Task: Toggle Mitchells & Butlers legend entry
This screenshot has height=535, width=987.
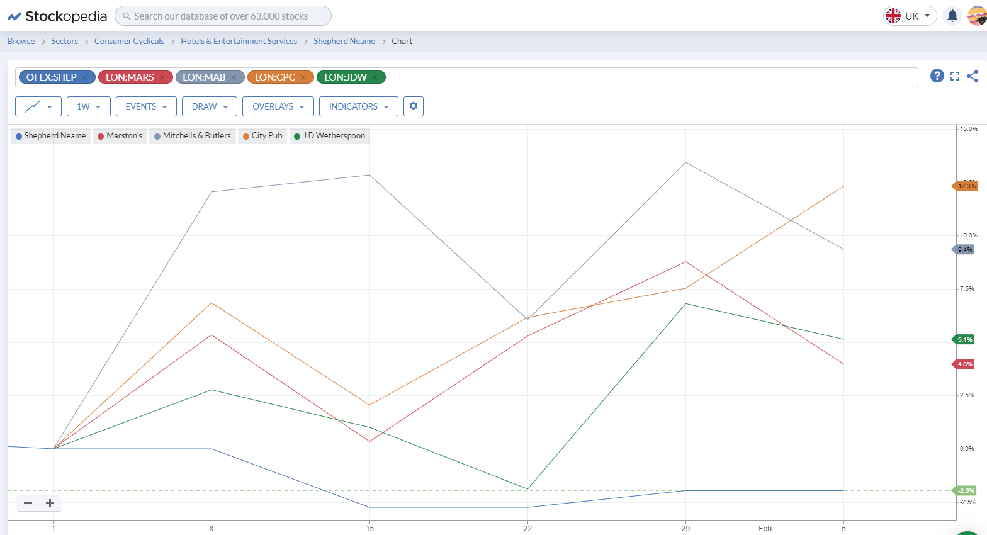Action: coord(193,136)
